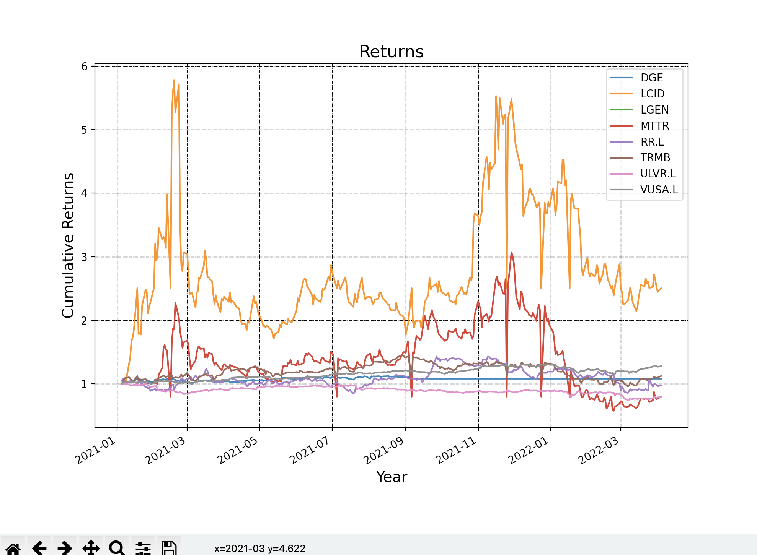Click the ULVR.L pink legend line
The width and height of the screenshot is (757, 555).
(x=621, y=174)
